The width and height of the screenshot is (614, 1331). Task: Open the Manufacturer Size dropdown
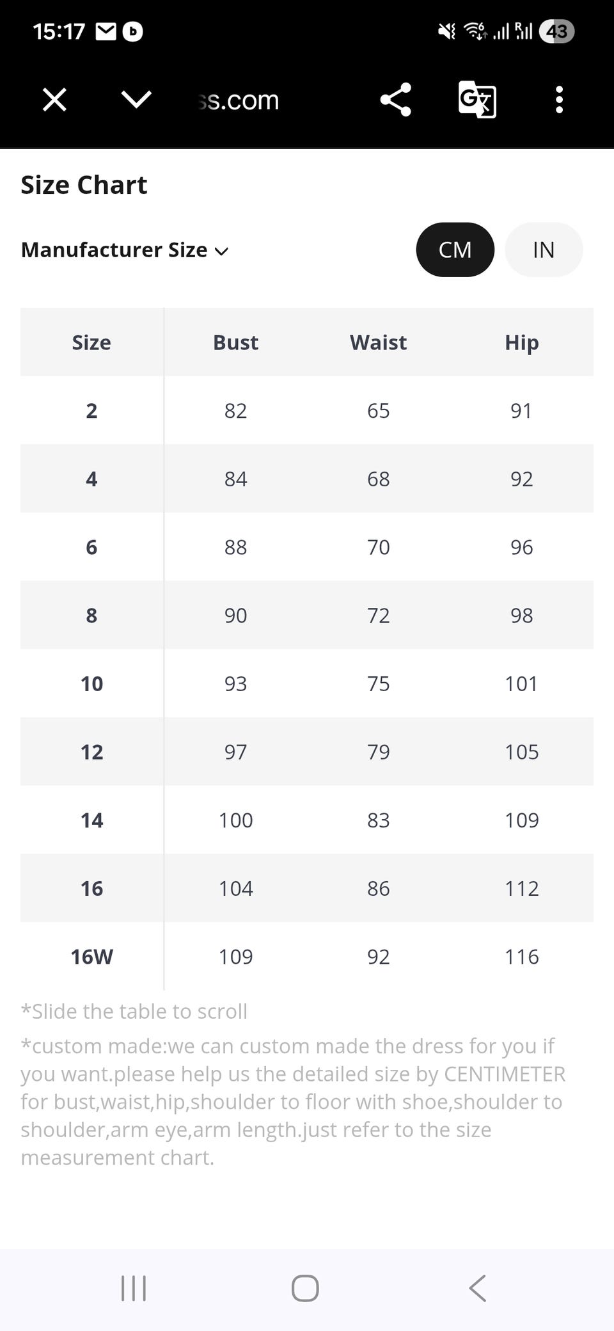coord(125,250)
